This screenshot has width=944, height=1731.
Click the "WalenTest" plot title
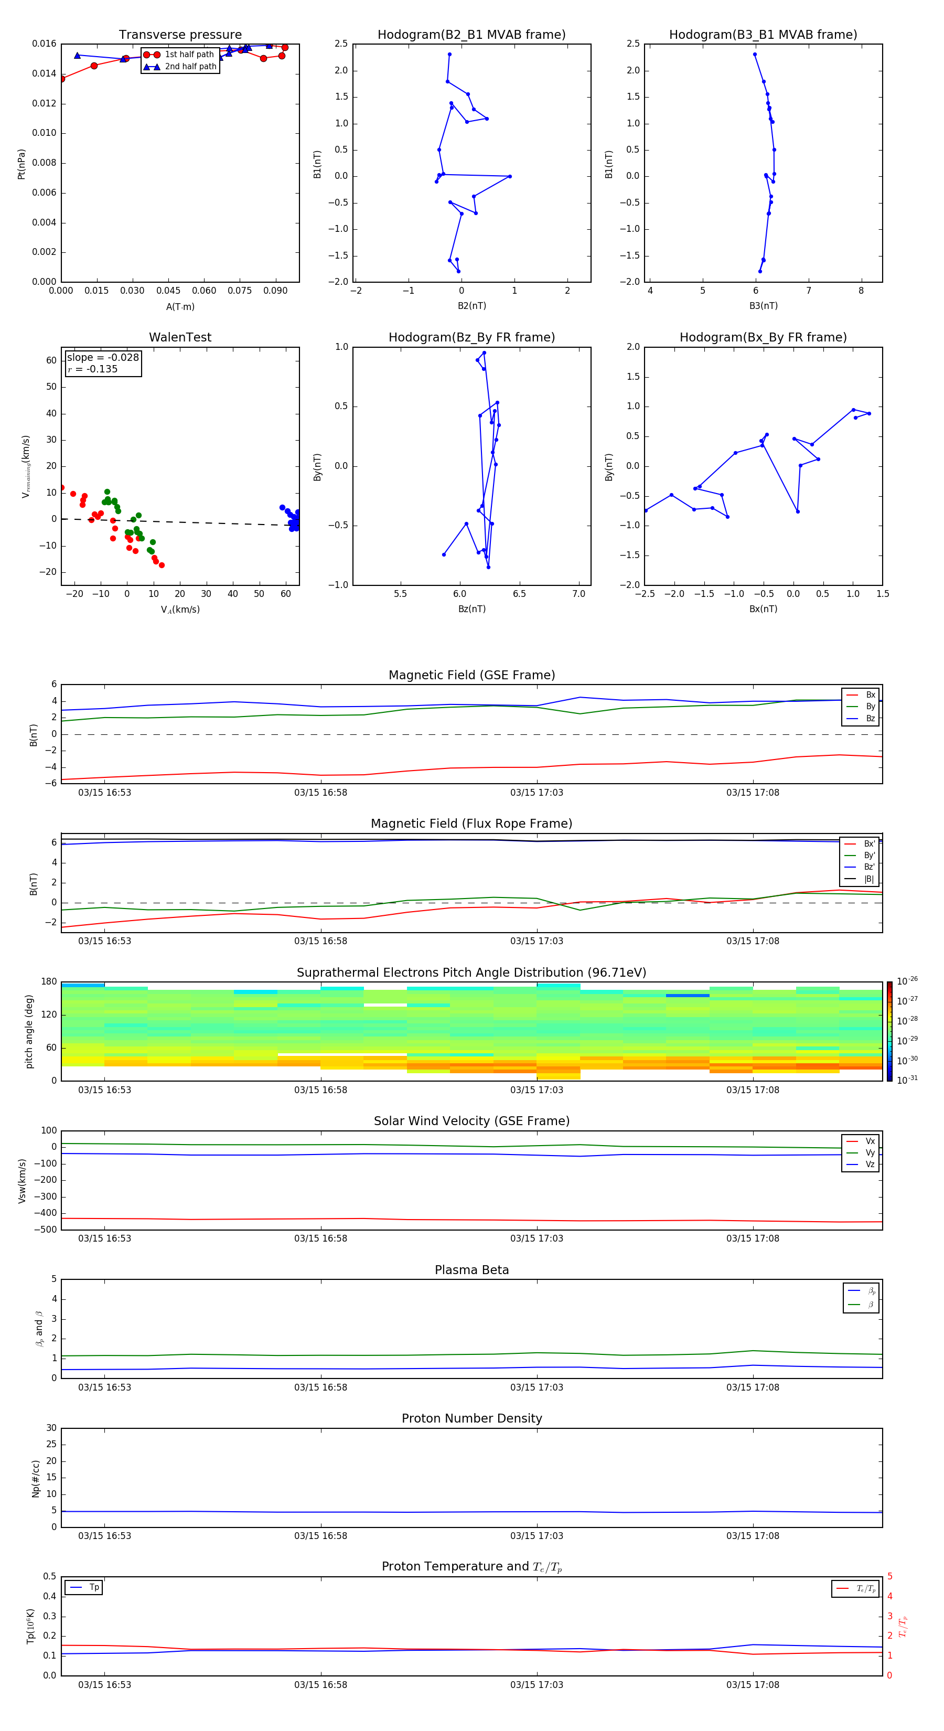coord(180,337)
